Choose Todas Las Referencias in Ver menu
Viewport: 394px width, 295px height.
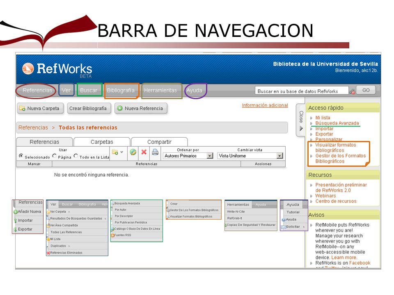[66, 232]
